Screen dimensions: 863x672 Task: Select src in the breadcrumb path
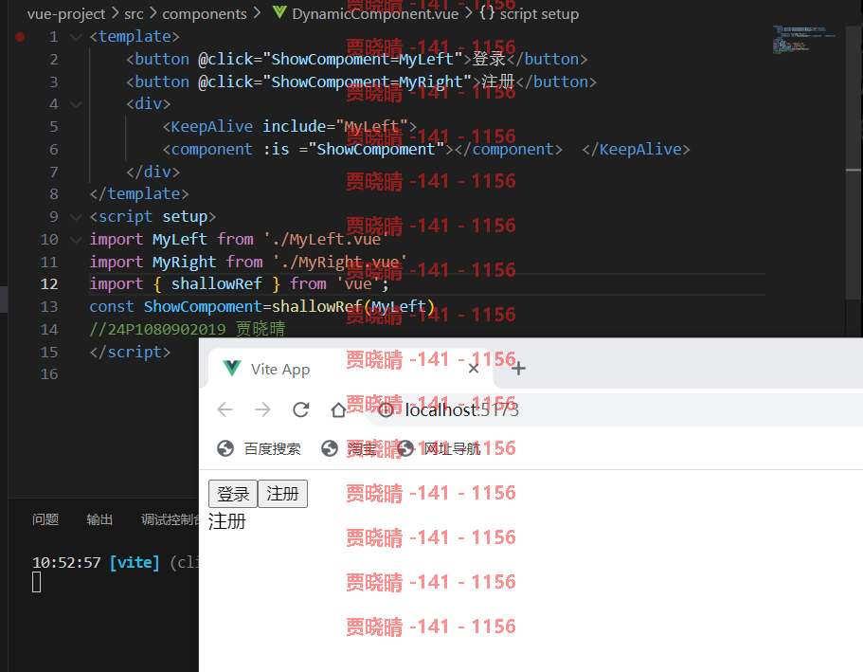pos(134,14)
